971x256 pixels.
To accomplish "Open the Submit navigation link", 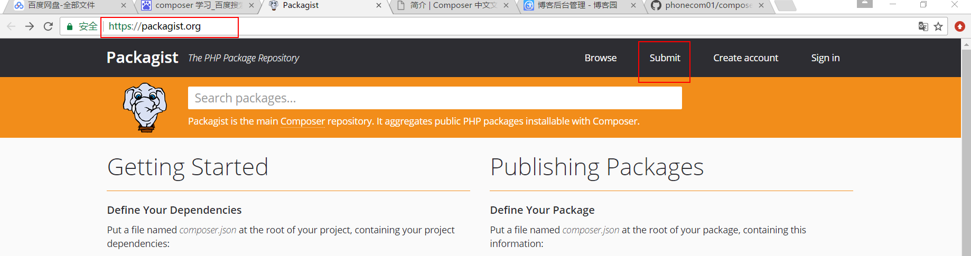I will (x=665, y=58).
